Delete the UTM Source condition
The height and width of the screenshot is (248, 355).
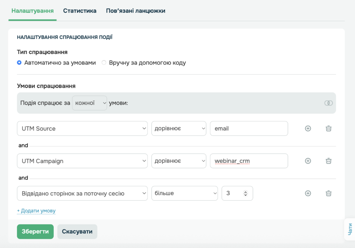328,129
